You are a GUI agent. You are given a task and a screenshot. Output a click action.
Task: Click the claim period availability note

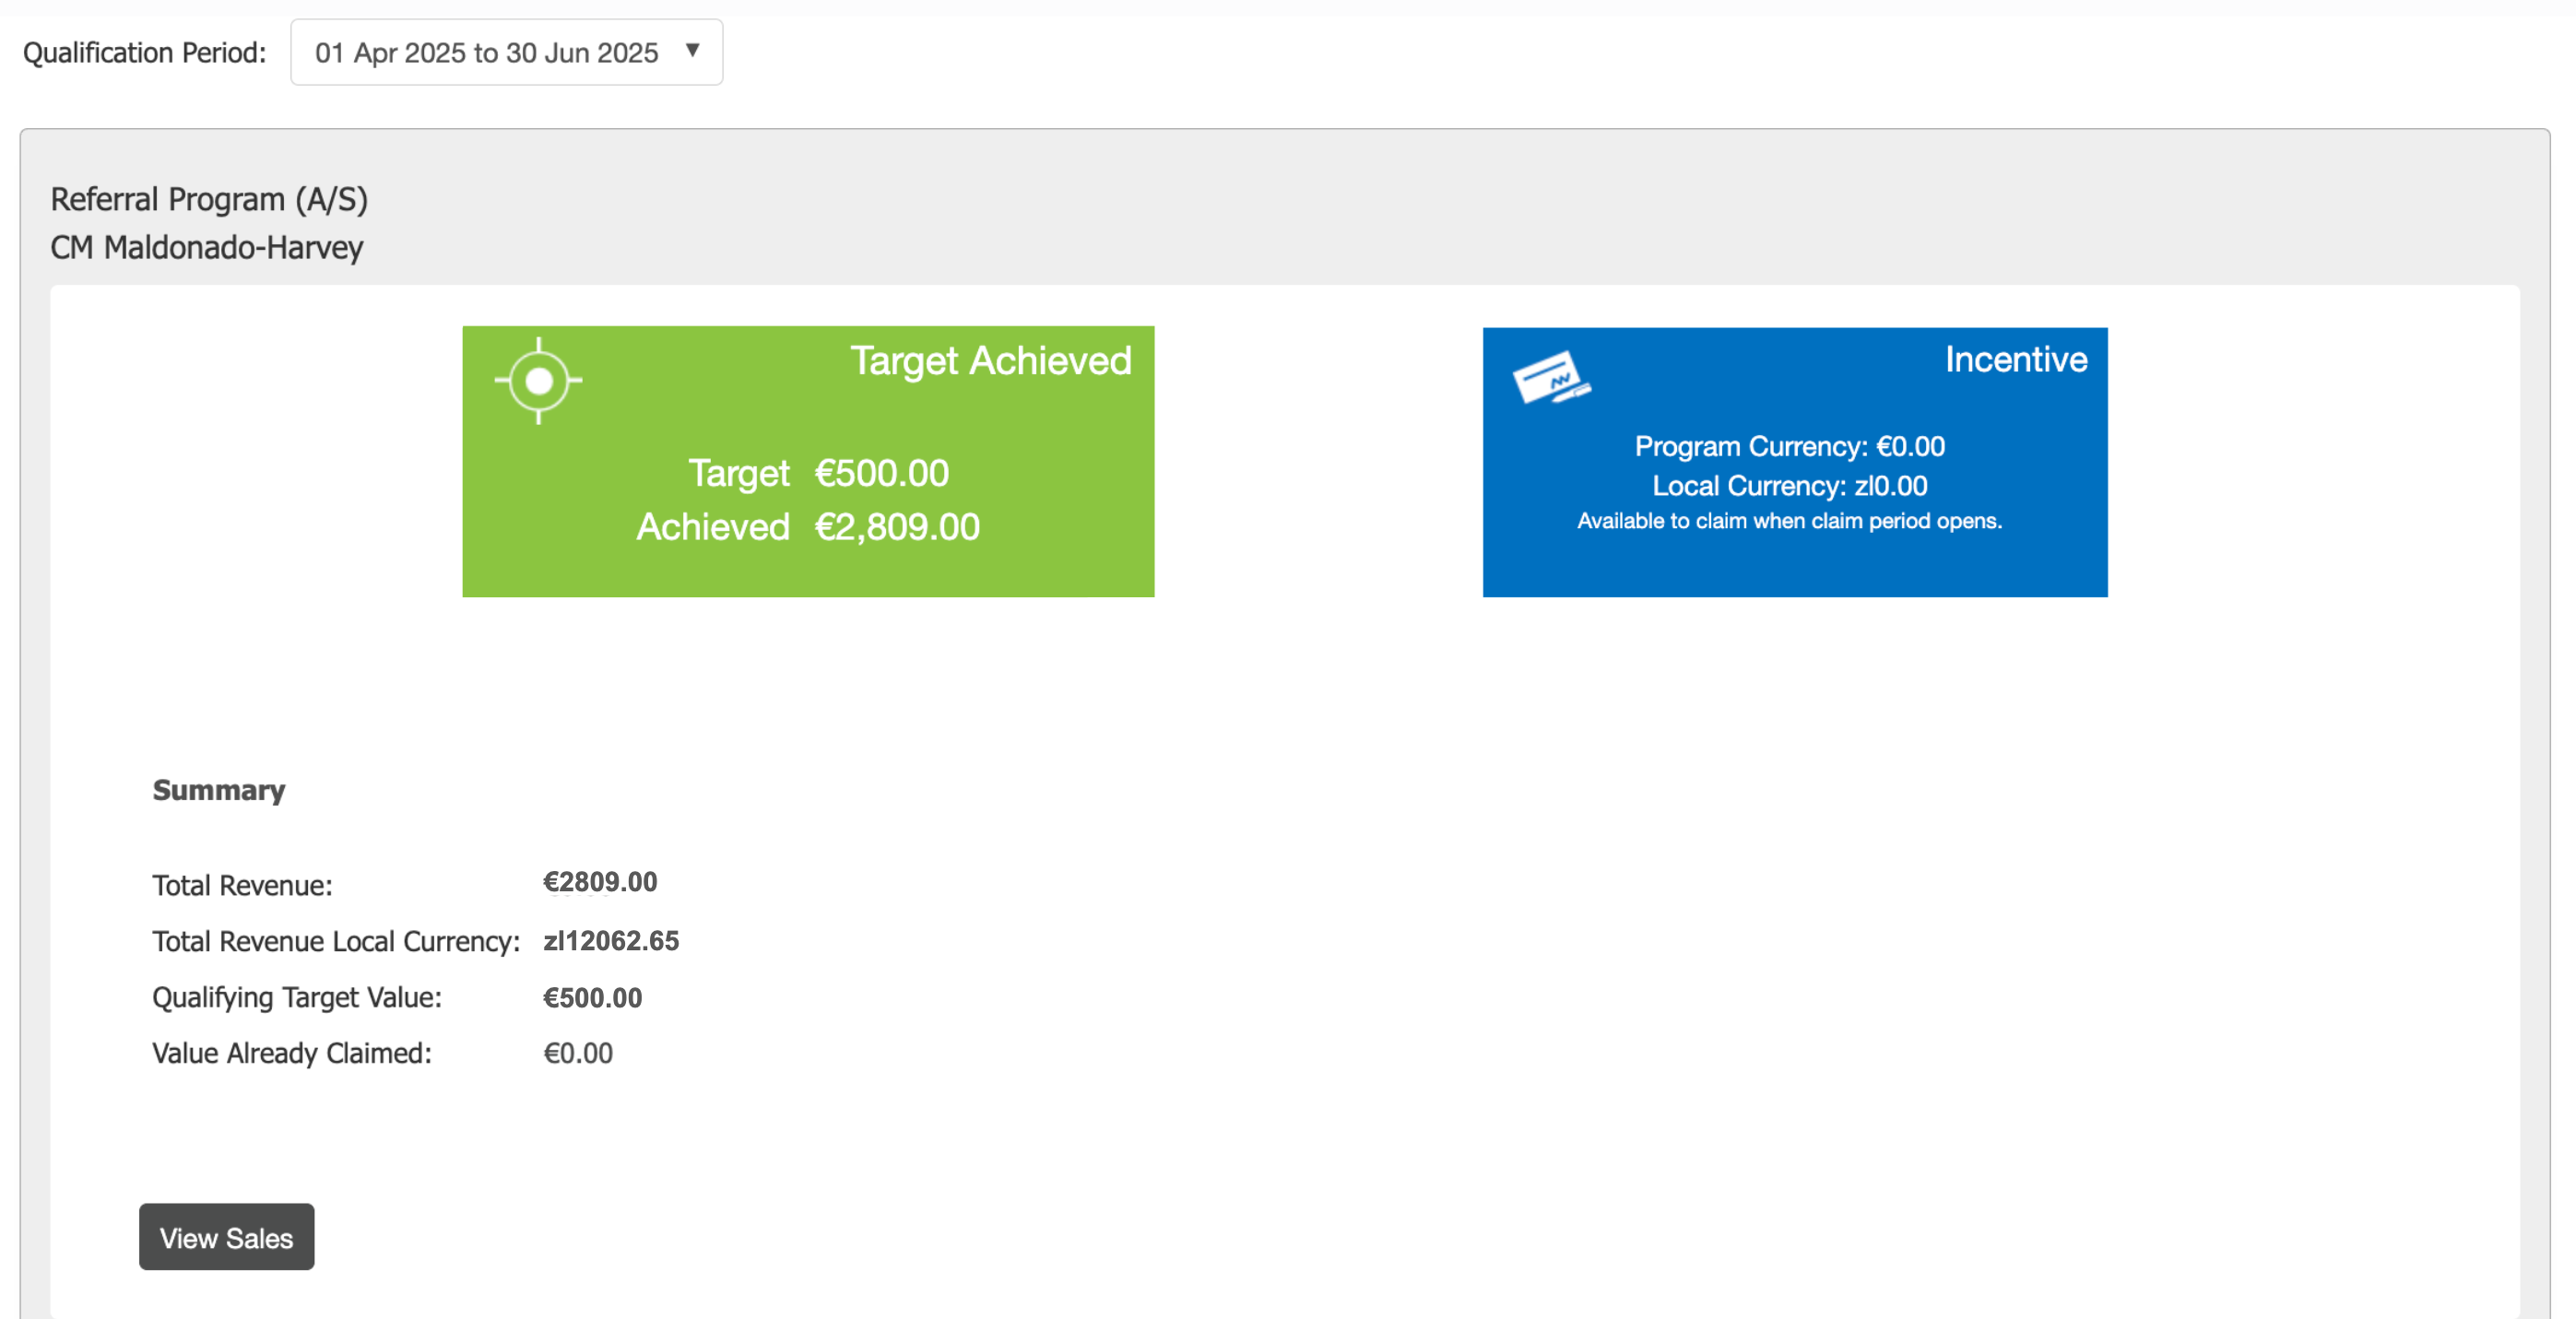coord(1789,521)
